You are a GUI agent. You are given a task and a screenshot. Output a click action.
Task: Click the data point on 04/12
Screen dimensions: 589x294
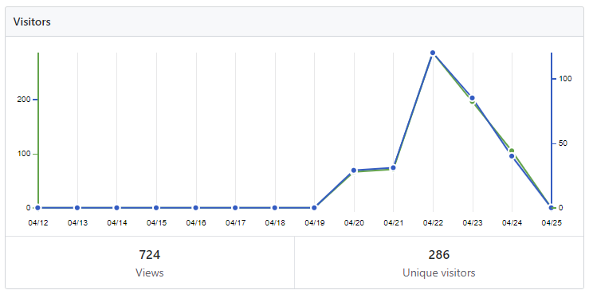[37, 208]
